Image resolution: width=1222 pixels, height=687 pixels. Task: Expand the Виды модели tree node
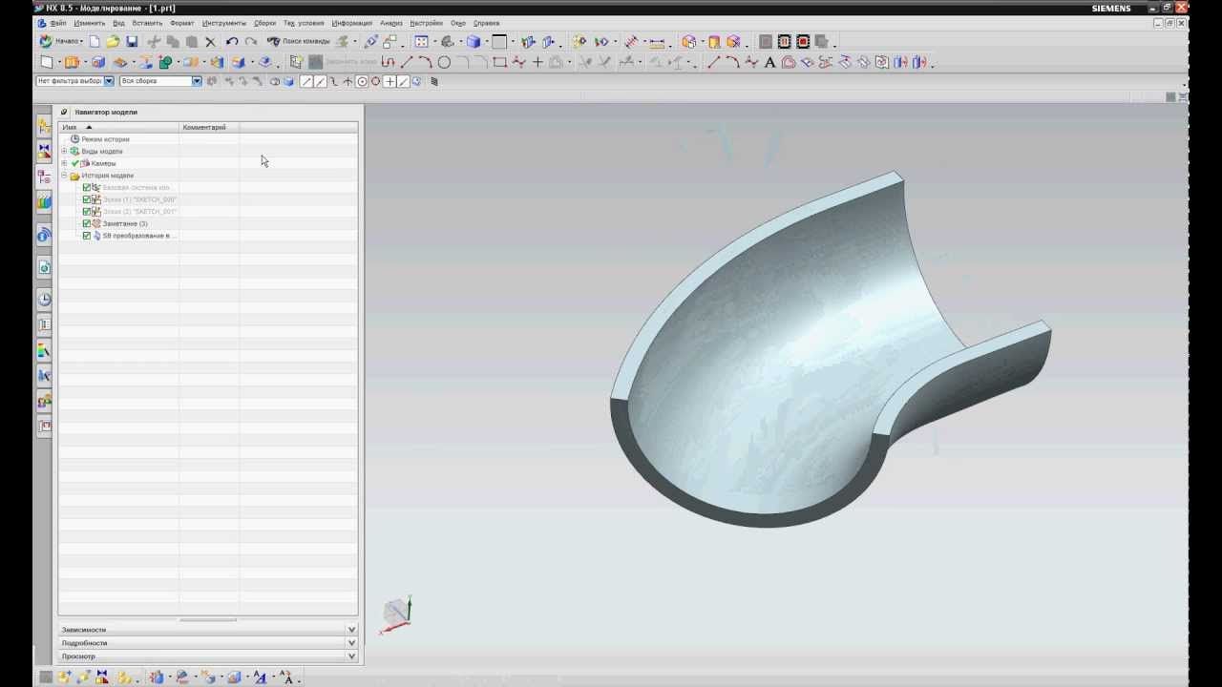64,151
